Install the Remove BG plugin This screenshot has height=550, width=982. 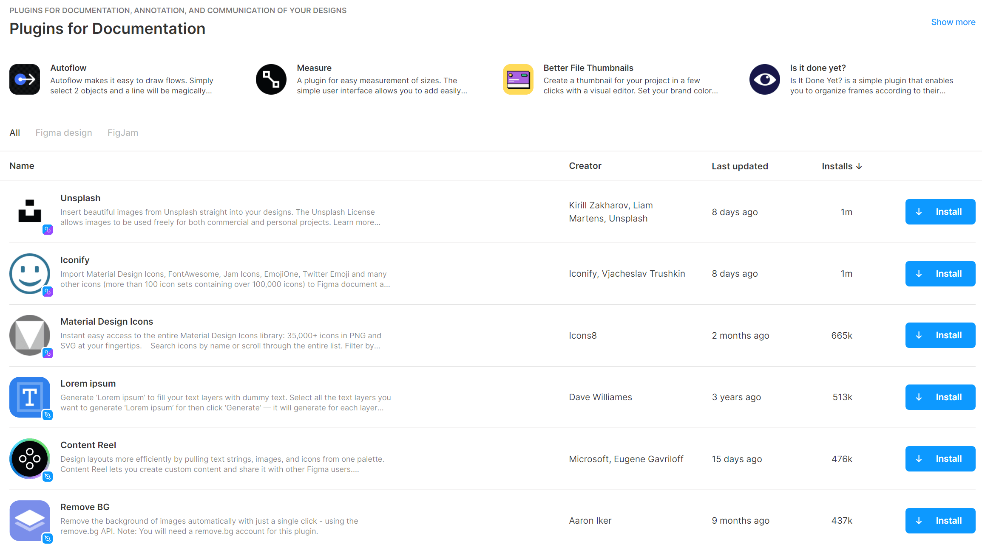940,521
